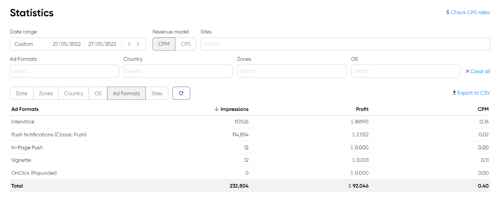Open the OS filter dropdown
The height and width of the screenshot is (203, 501).
point(405,71)
